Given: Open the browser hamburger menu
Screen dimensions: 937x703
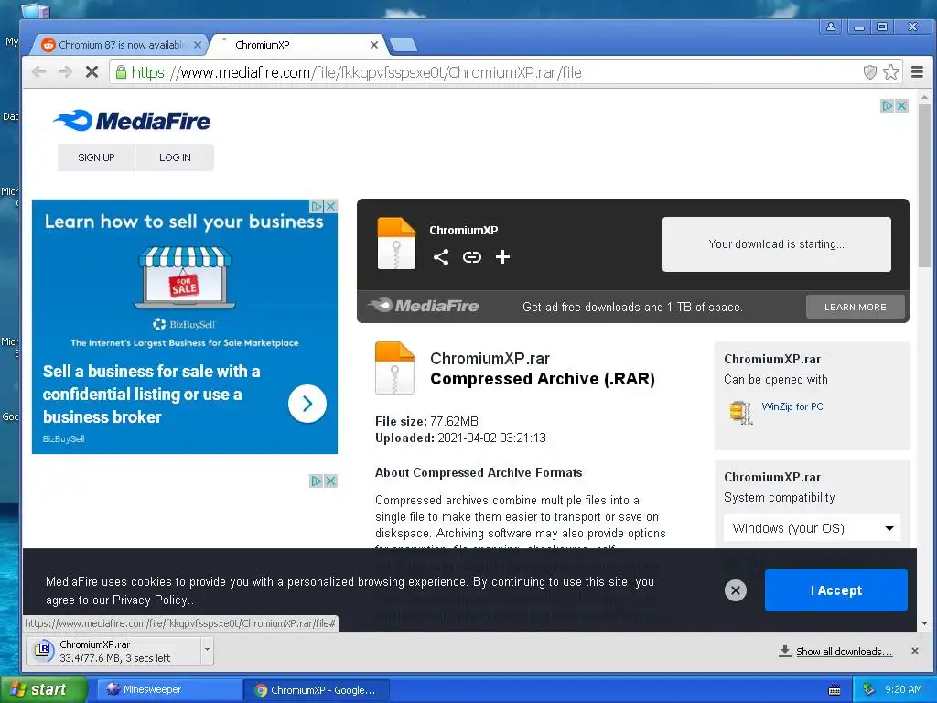Looking at the screenshot, I should (x=917, y=72).
